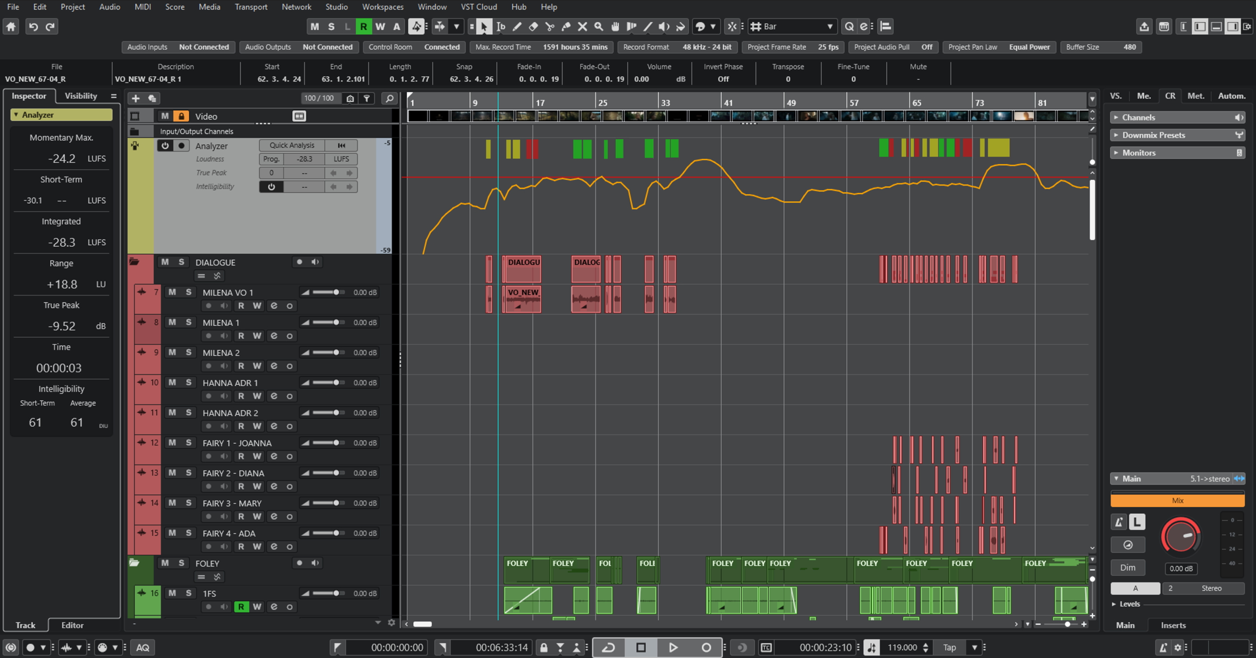This screenshot has width=1256, height=658.
Task: Adjust the FAIRY 2 - DIANA volume slider
Action: [336, 473]
